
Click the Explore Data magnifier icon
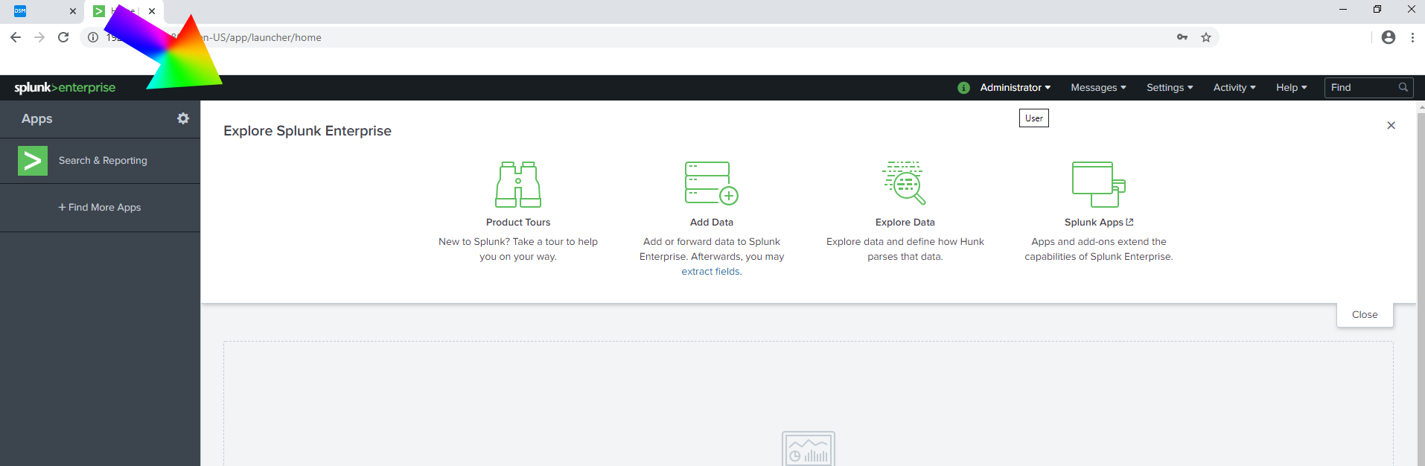[905, 183]
